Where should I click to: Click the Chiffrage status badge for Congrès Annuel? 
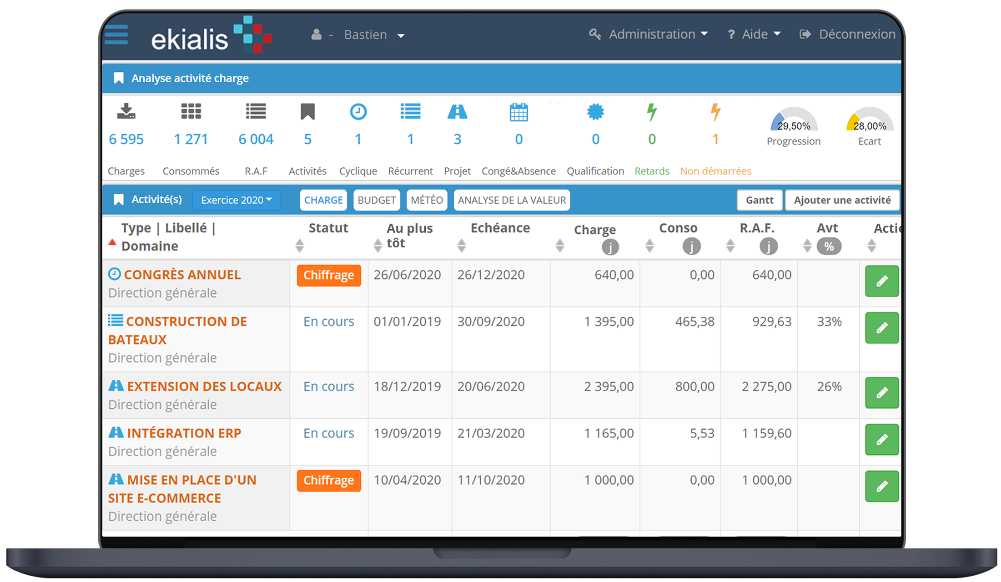(329, 276)
